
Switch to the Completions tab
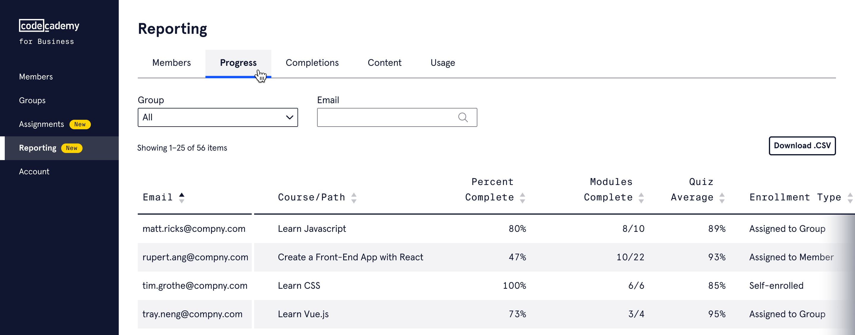(312, 63)
